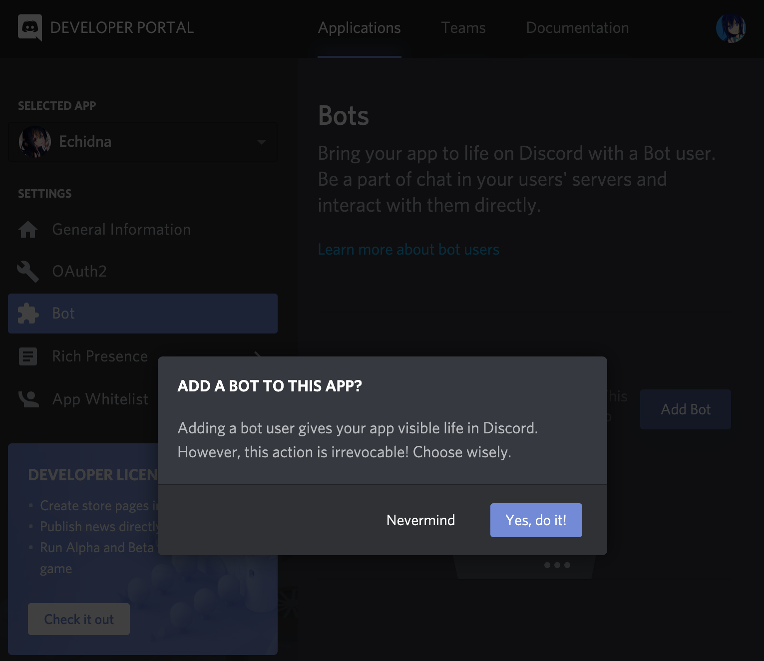Expand the Echidna selected app dropdown
Image resolution: width=764 pixels, height=661 pixels.
143,142
